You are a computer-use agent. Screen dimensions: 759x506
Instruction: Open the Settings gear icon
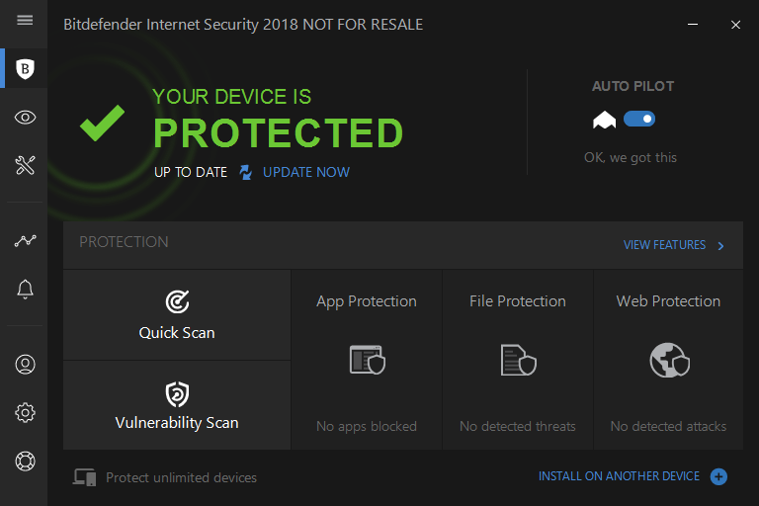[26, 412]
